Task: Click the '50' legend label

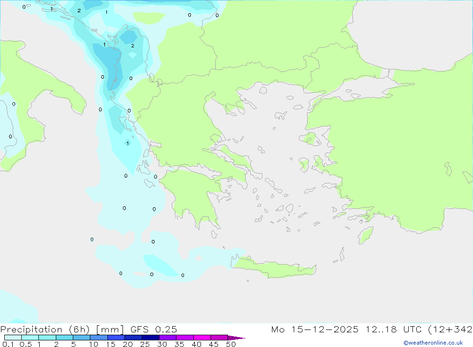Action: tap(231, 344)
